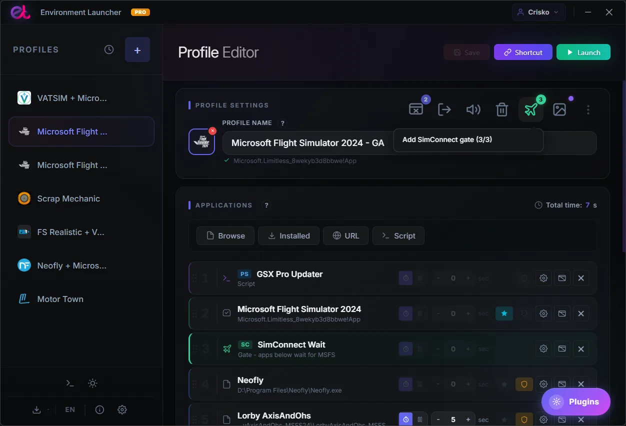Open Profile Name help question mark
This screenshot has height=426, width=626.
point(282,123)
